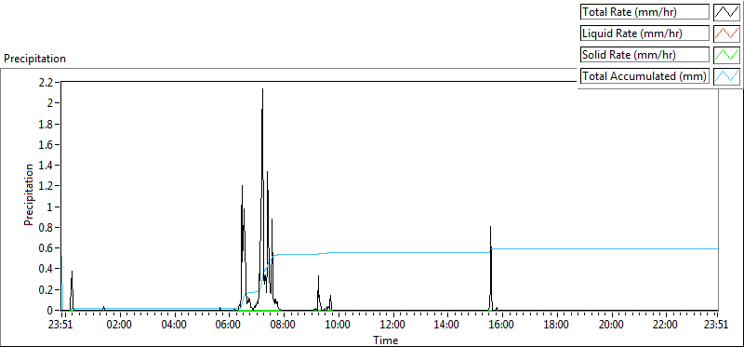Click the 04:00 x-axis tick label

click(x=175, y=326)
